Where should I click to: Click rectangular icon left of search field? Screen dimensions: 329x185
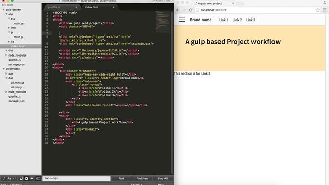pos(38,178)
